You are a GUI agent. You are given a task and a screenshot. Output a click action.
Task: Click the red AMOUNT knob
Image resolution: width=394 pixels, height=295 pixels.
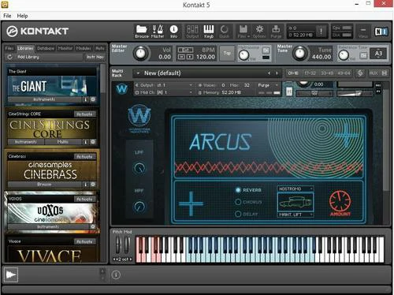pos(340,201)
